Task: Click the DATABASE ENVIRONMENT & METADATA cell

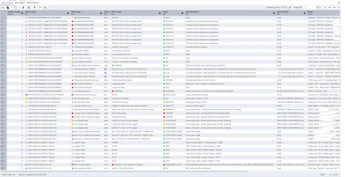Action: pos(47,17)
